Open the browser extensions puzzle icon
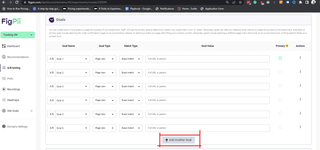The height and width of the screenshot is (150, 320). pos(300,2)
